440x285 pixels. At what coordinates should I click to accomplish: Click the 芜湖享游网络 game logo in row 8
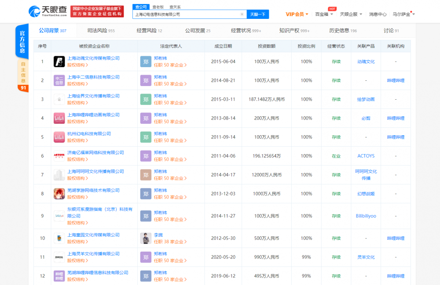click(x=59, y=194)
